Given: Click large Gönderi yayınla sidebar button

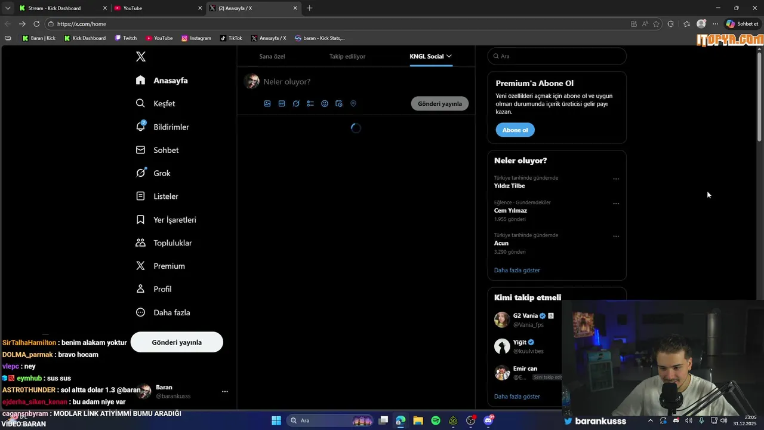Looking at the screenshot, I should 177,342.
